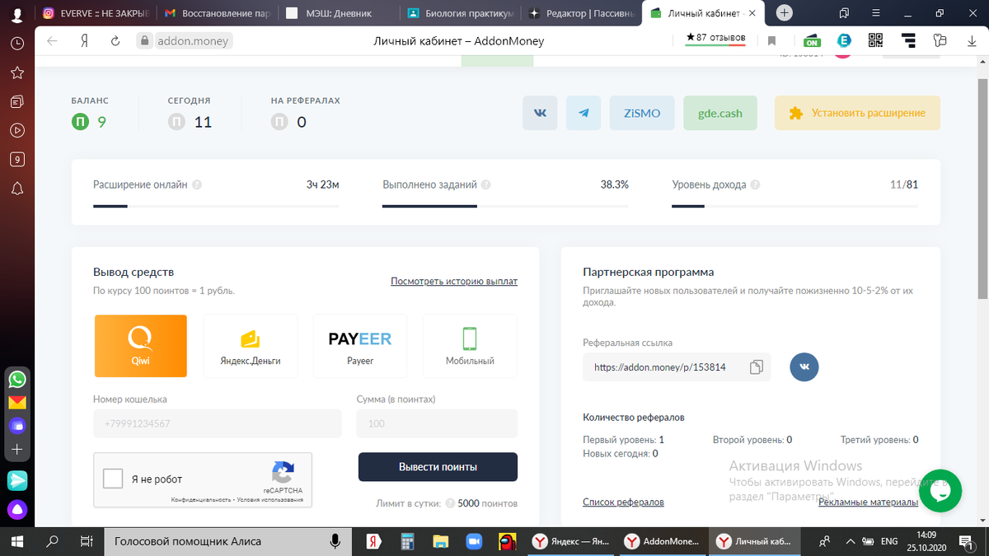
Task: Click the ENG language indicator in tray
Action: (889, 541)
